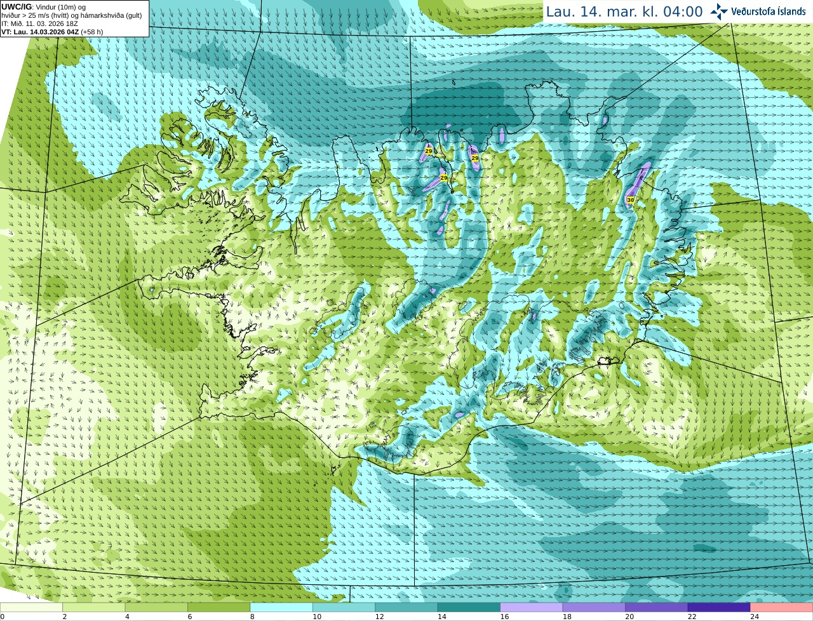Pick the 2–4 m/s legend swatch

[94, 607]
